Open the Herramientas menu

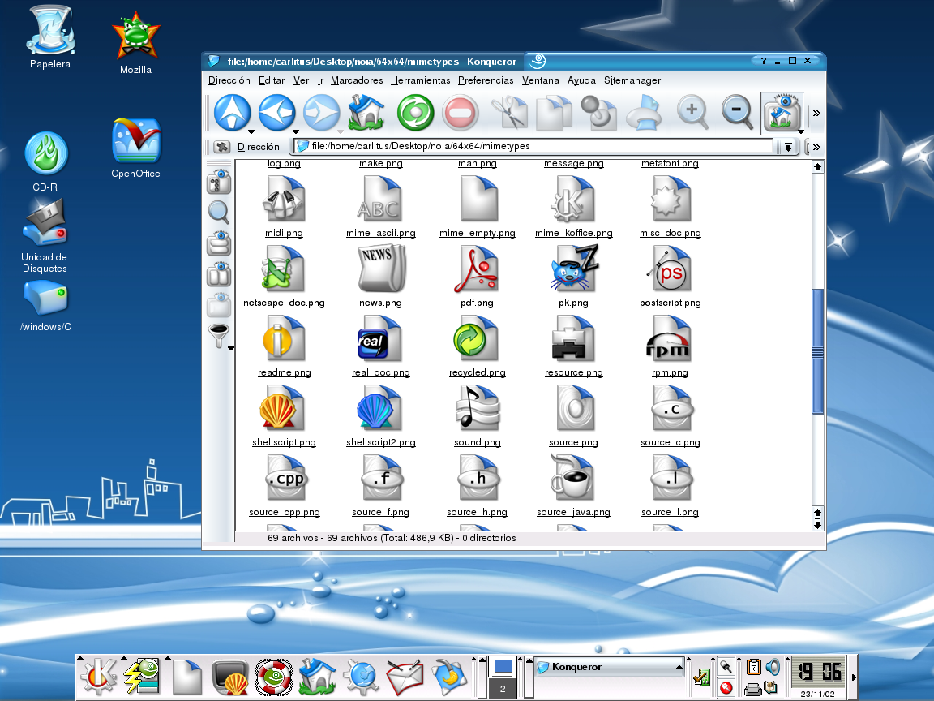[x=420, y=80]
